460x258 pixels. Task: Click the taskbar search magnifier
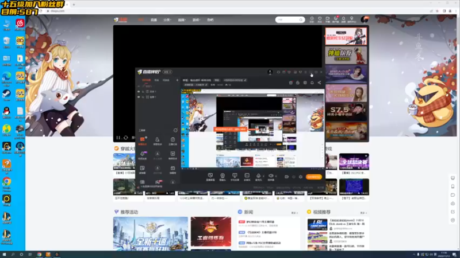pos(13,255)
